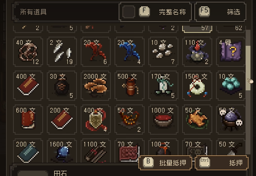Pick the teal ore pile priced 10文
Screen dimensions: 256x176
click(231, 86)
